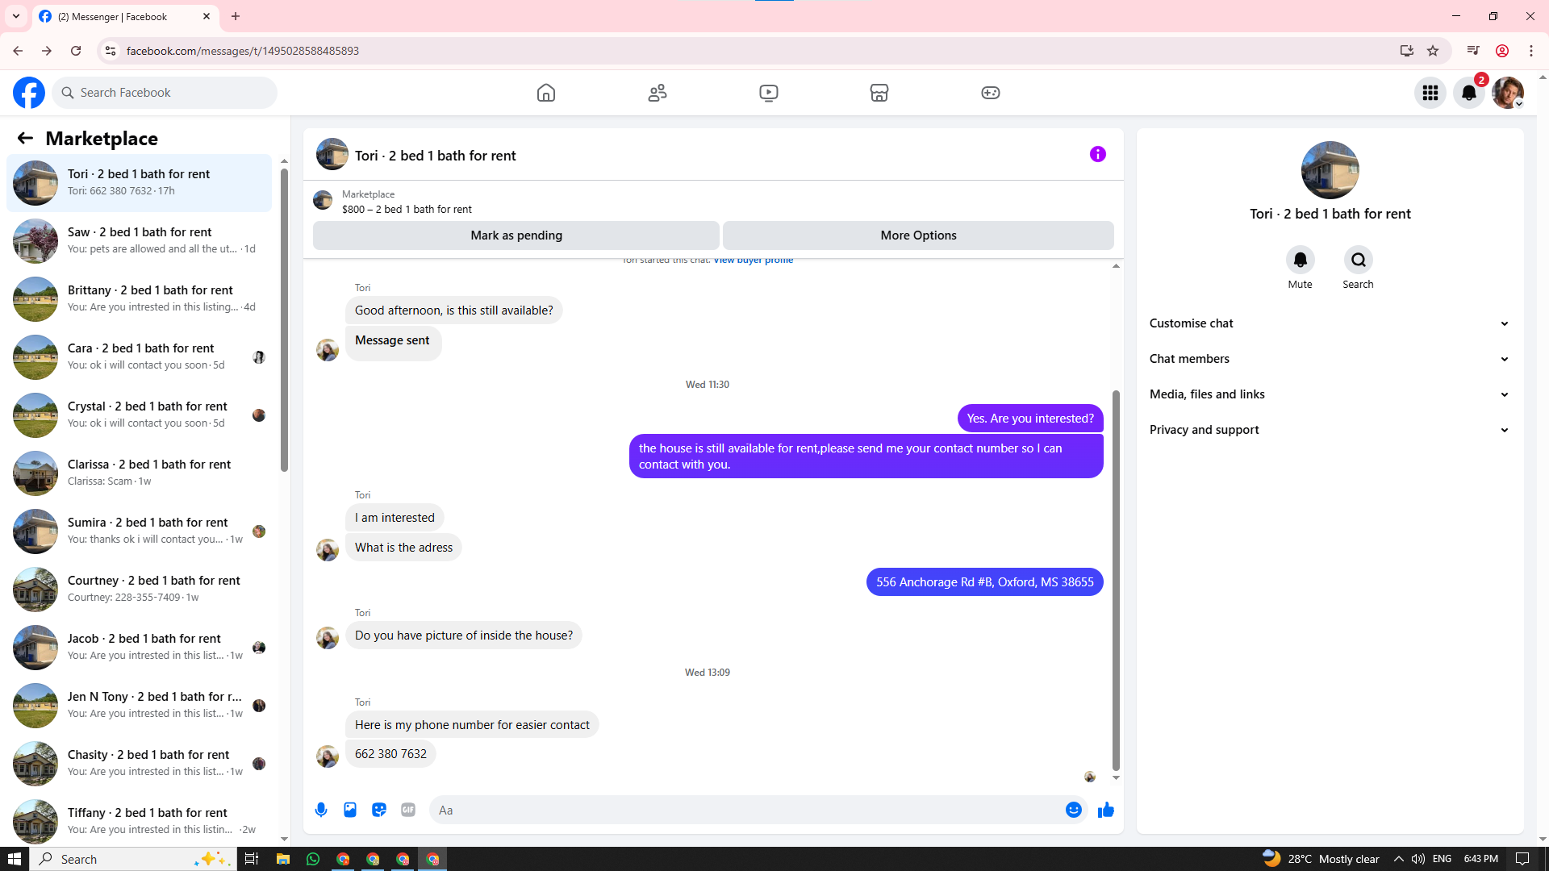Search in conversation from side panel
Screen dimensions: 1549x871
(1358, 260)
